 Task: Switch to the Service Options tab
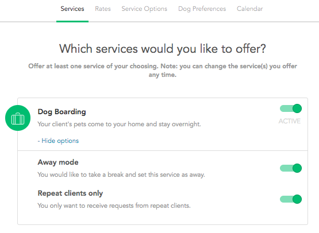[x=144, y=9]
